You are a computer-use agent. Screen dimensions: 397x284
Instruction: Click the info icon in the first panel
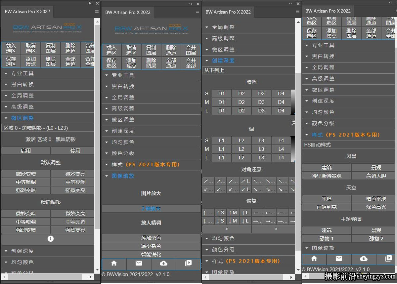(x=51, y=239)
